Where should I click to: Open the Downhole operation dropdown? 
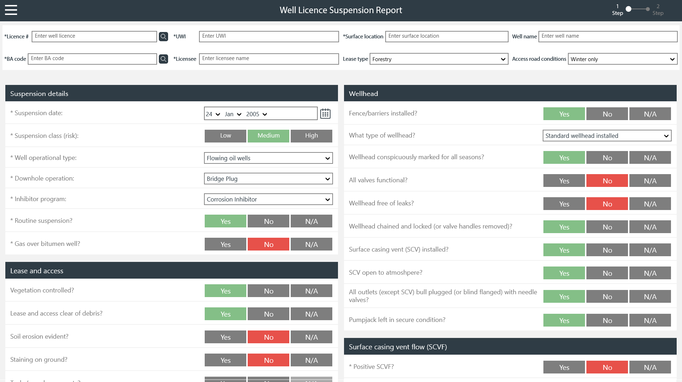268,179
